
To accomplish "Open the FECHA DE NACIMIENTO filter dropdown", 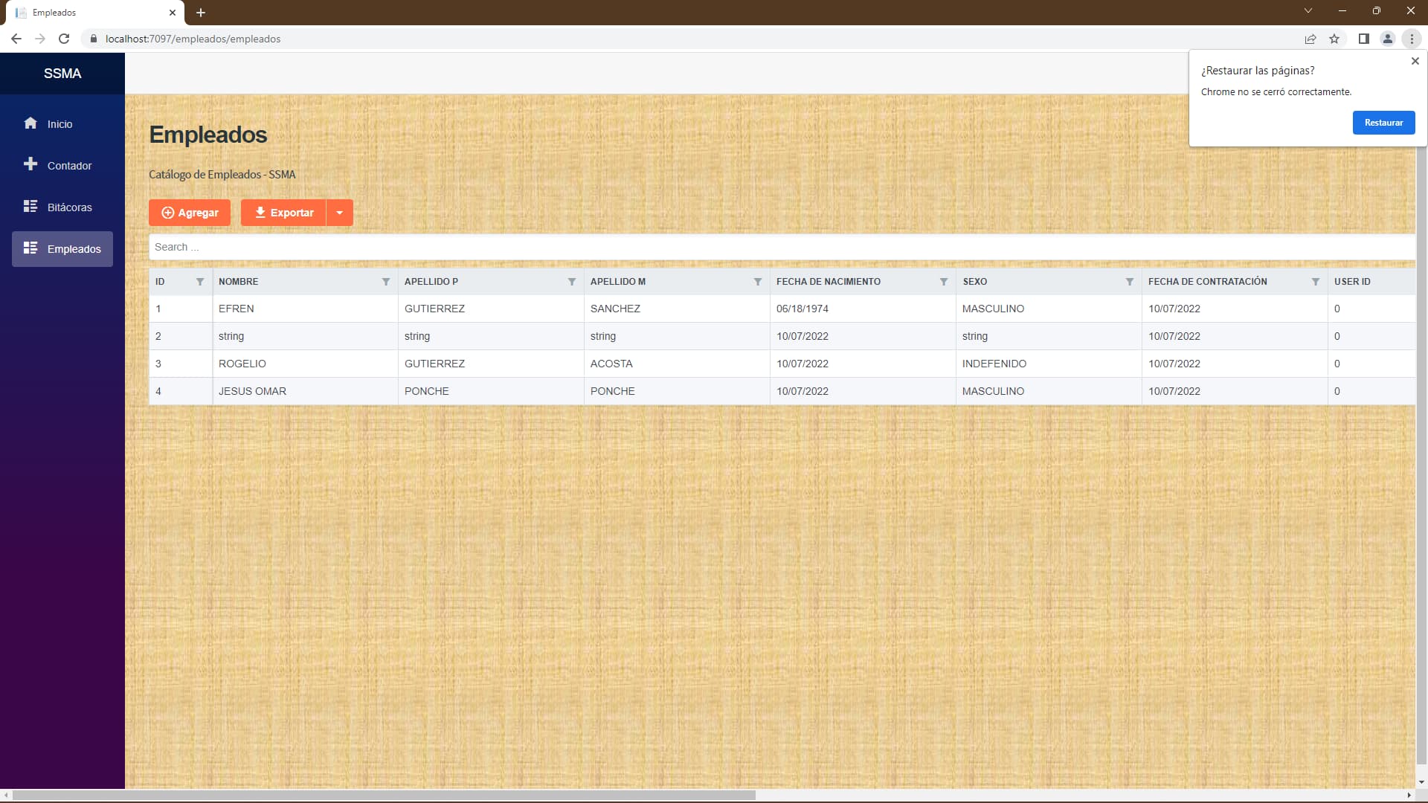I will pos(943,282).
